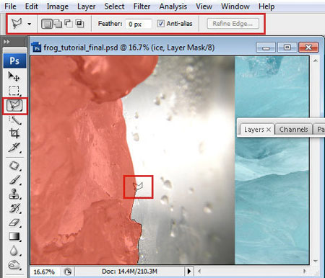Select the Rectangular Marquee tool

14,91
